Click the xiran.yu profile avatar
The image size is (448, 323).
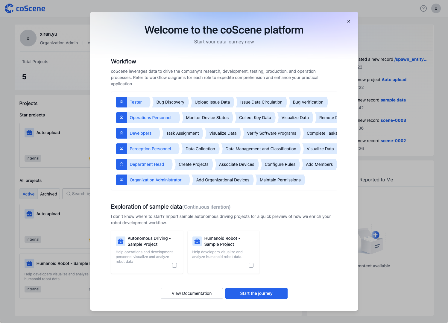click(28, 38)
